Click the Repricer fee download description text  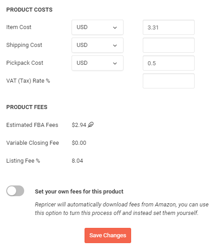122,209
